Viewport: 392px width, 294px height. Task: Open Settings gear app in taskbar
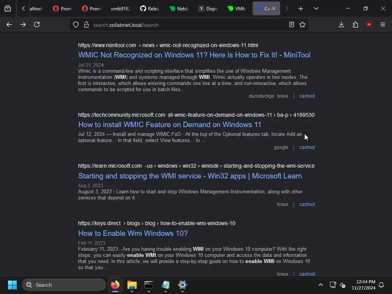pos(183,285)
